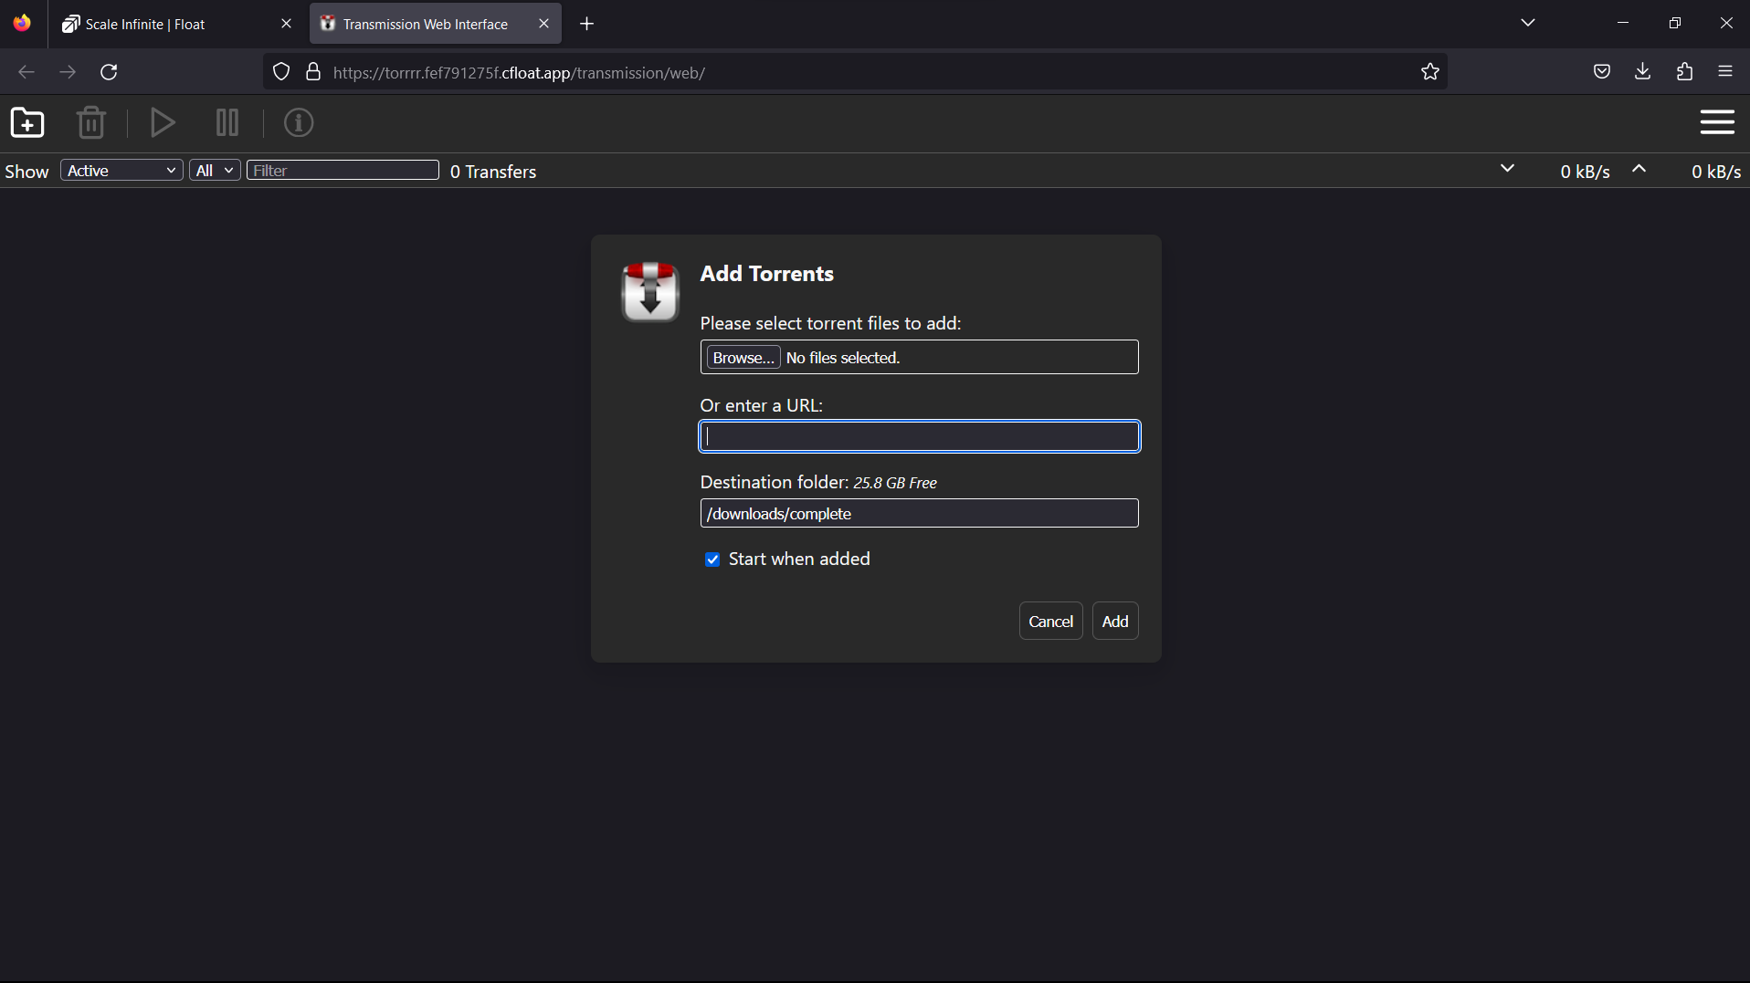This screenshot has height=983, width=1750.
Task: Cancel the Add Torrents dialog
Action: point(1050,621)
